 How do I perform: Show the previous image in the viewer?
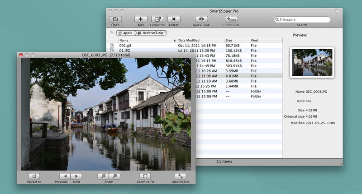click(65, 176)
